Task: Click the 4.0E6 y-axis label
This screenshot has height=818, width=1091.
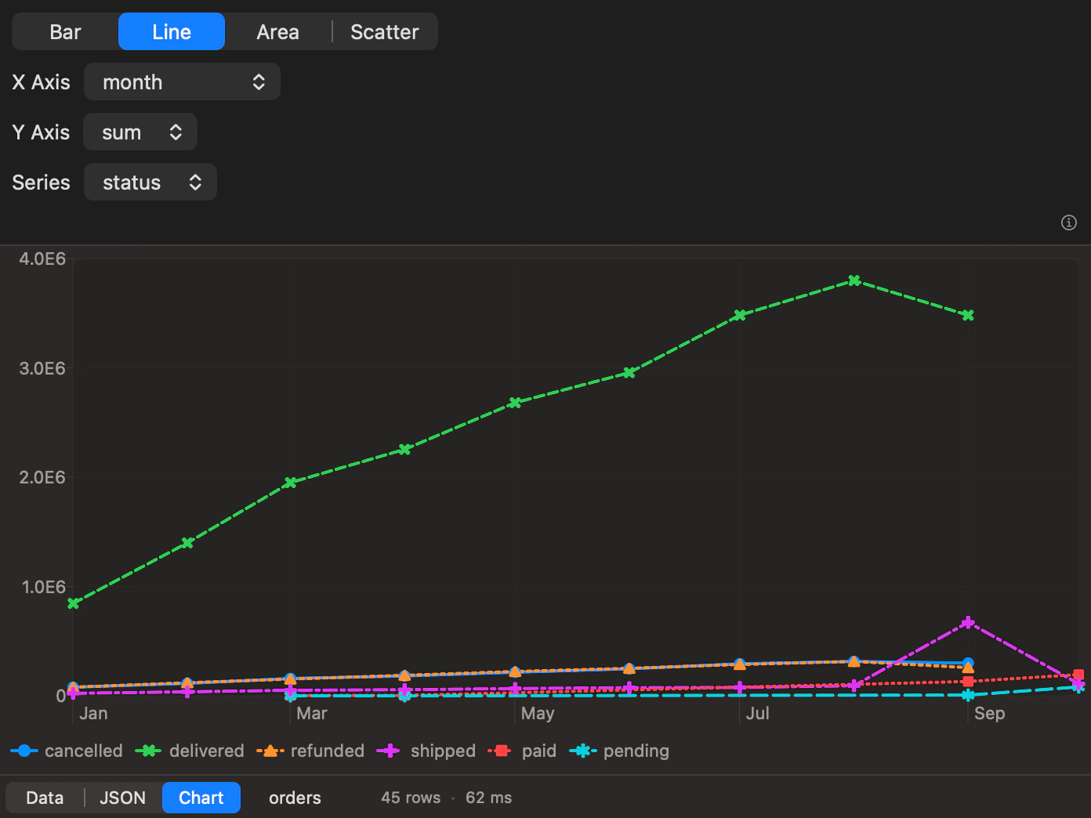Action: 42,259
